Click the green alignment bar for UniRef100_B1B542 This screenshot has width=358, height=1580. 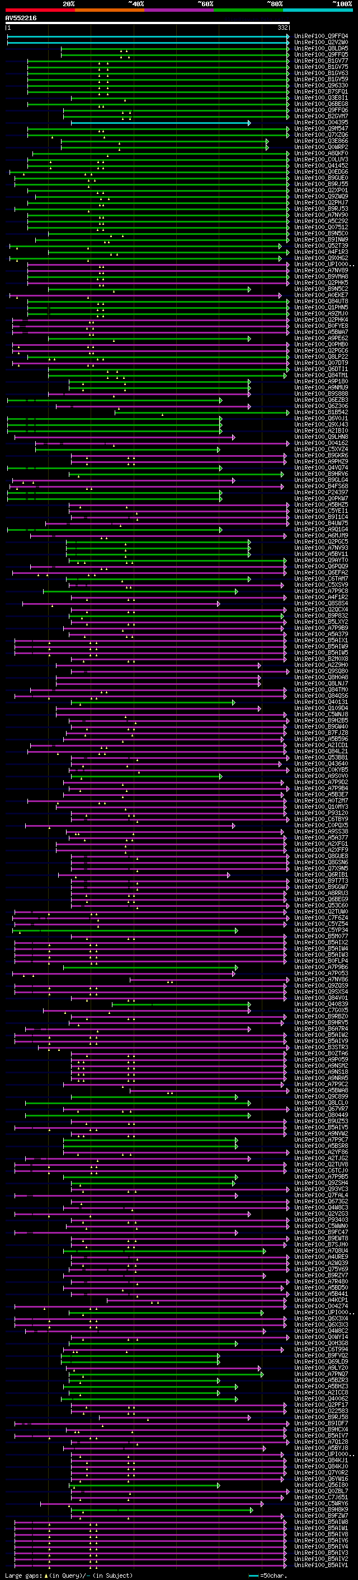click(201, 412)
